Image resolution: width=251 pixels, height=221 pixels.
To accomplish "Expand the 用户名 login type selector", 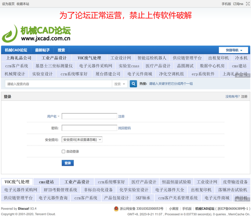I will pos(53,116).
